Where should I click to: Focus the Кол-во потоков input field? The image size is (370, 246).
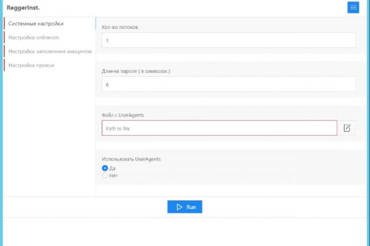click(228, 40)
